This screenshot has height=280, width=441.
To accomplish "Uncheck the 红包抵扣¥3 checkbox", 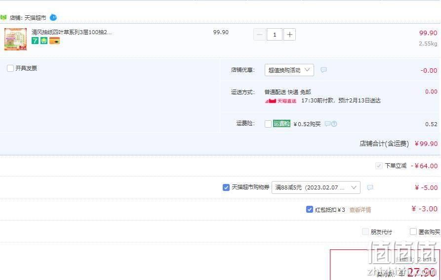I will pyautogui.click(x=309, y=209).
